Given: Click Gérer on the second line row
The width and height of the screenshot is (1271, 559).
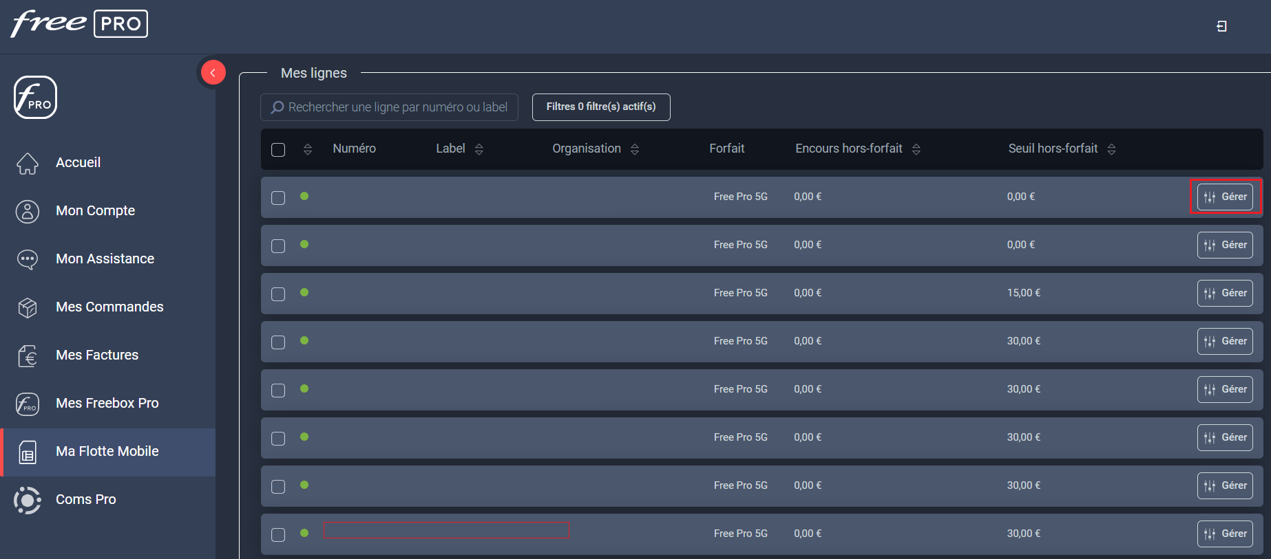Looking at the screenshot, I should tap(1225, 245).
